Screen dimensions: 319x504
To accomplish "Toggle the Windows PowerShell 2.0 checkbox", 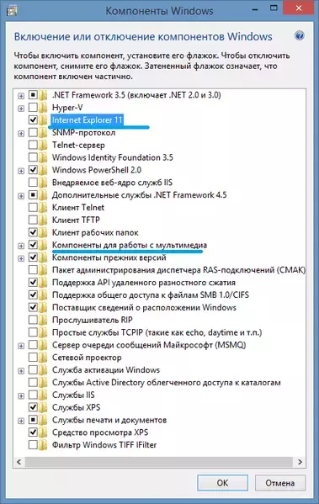I will coord(33,170).
